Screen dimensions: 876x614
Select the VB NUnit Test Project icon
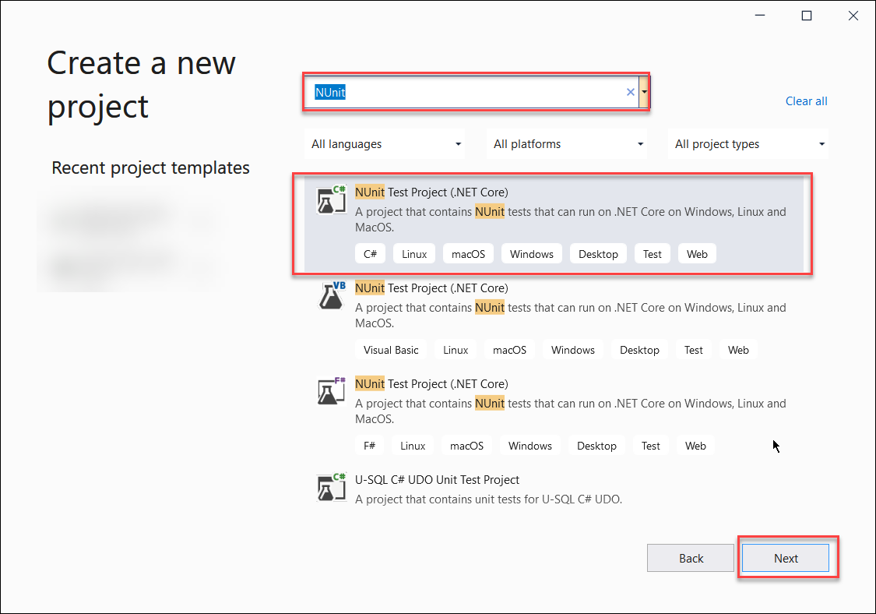(332, 296)
